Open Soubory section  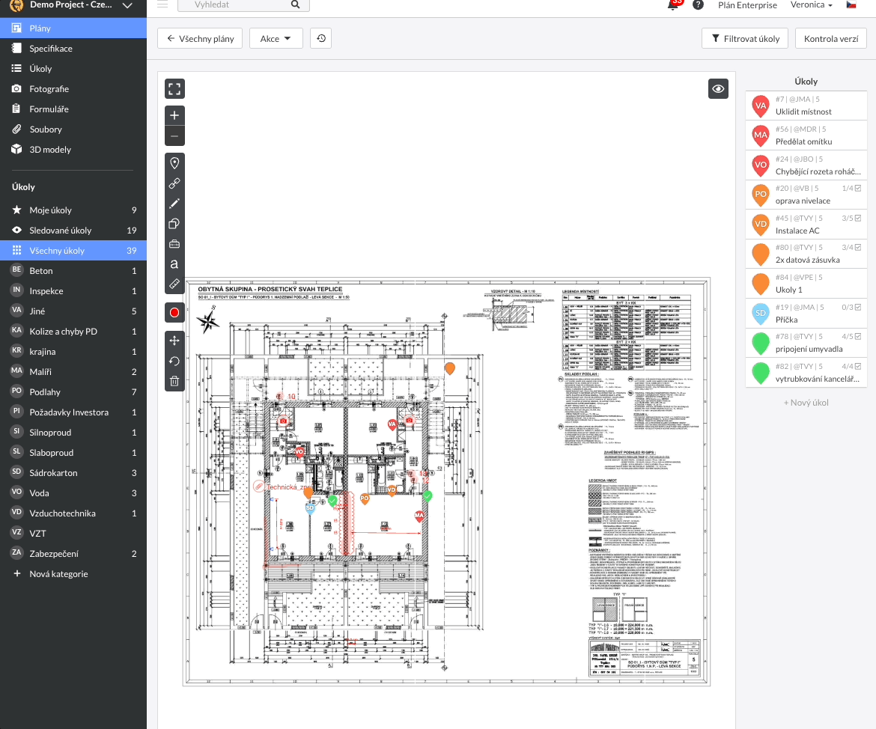(x=73, y=129)
